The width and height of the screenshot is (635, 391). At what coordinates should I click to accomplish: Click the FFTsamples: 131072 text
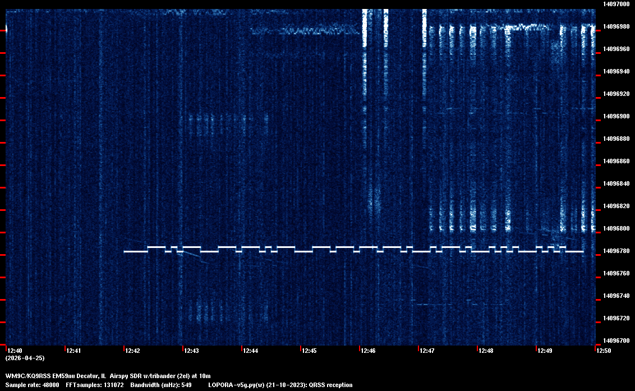[95, 385]
